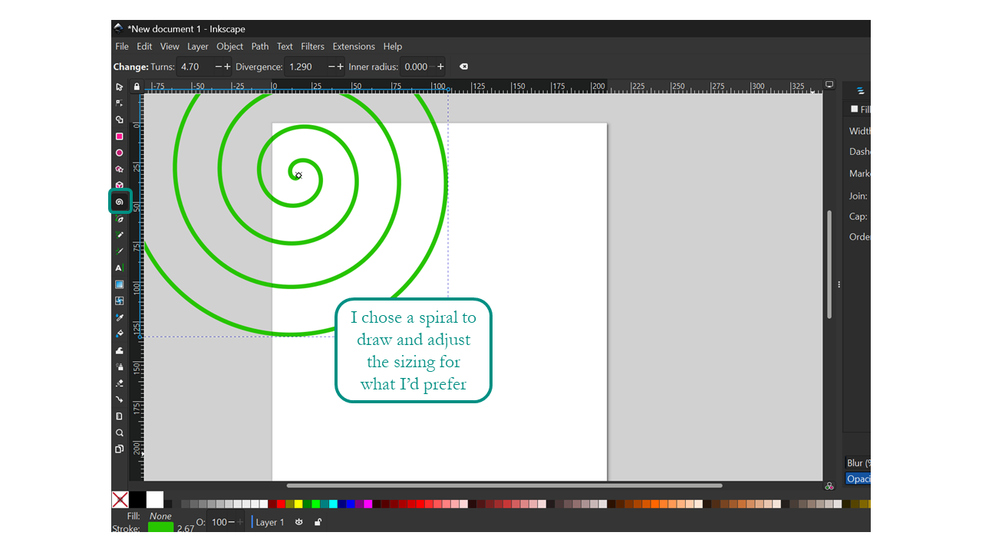Screen dimensions: 982x552
Task: Pick the white palette swatch
Action: [155, 500]
